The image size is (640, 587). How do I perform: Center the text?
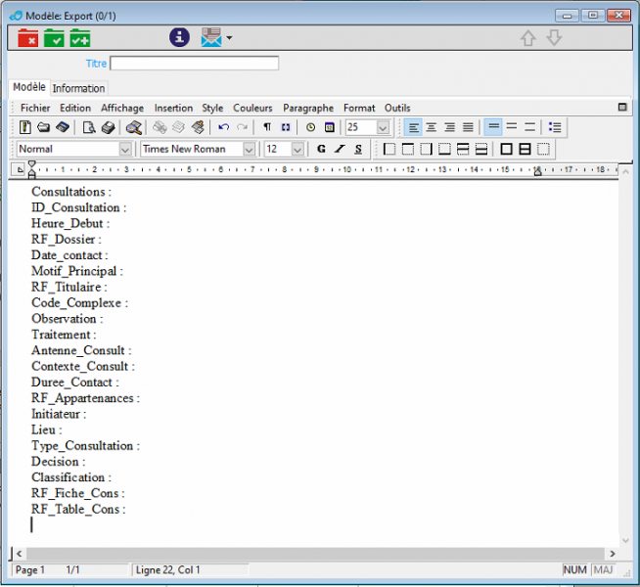[431, 127]
